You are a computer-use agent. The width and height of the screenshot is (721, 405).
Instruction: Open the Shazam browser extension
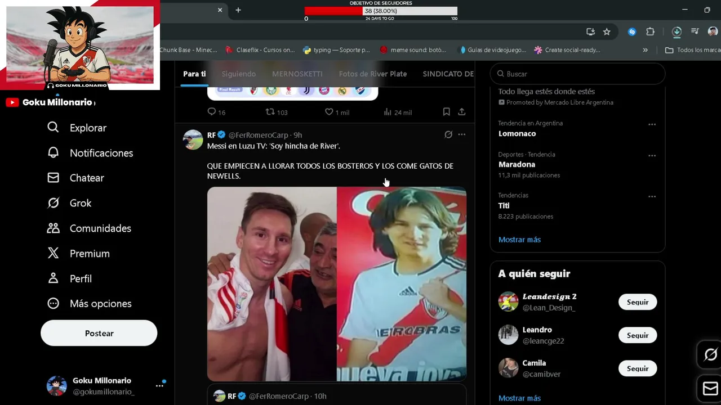click(632, 32)
